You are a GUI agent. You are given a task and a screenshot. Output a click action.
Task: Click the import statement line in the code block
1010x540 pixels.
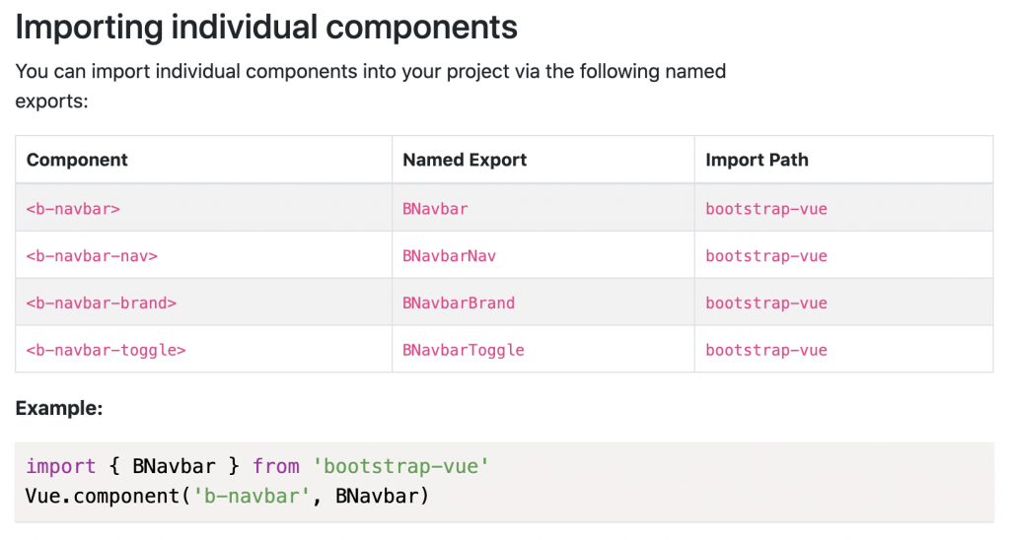point(257,466)
